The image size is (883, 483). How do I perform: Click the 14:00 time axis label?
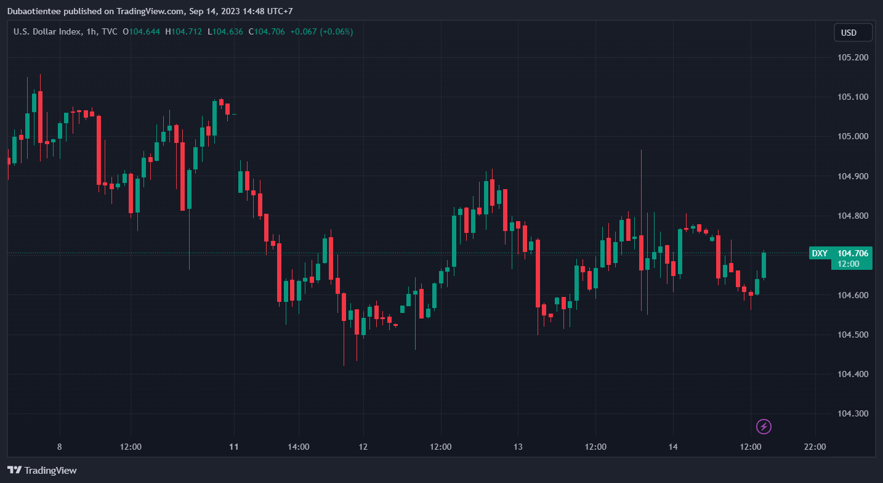coord(298,447)
